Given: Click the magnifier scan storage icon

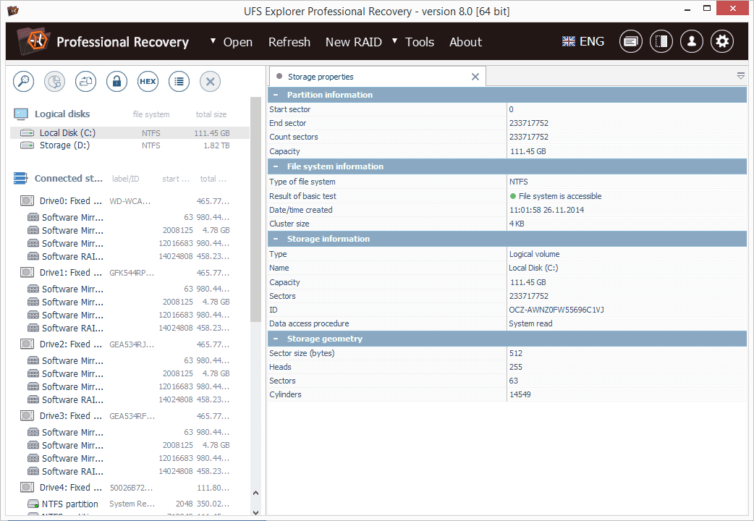Looking at the screenshot, I should pos(23,81).
